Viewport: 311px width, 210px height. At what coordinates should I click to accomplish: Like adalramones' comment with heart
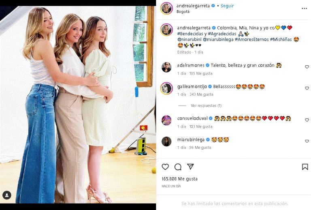click(x=307, y=67)
